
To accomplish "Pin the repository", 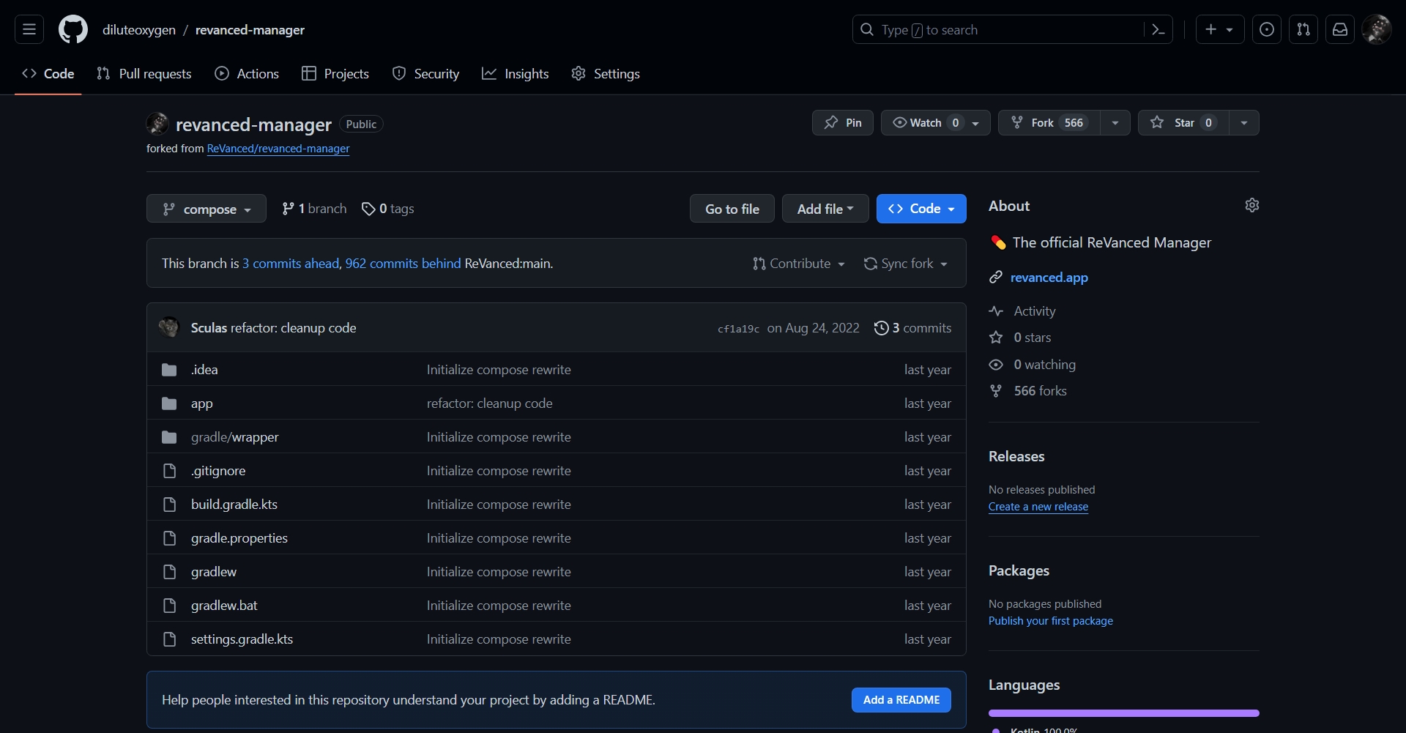I will coord(843,122).
